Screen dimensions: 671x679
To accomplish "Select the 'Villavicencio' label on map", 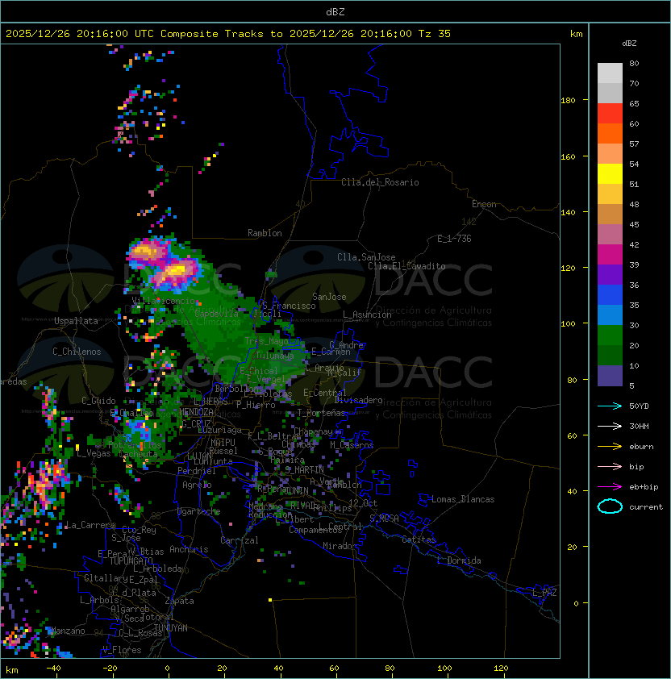I will tap(164, 301).
